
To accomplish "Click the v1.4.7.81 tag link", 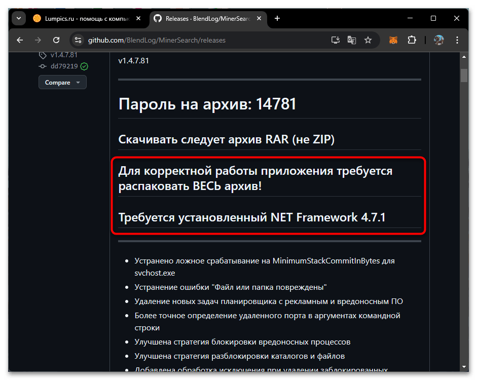I will (64, 55).
